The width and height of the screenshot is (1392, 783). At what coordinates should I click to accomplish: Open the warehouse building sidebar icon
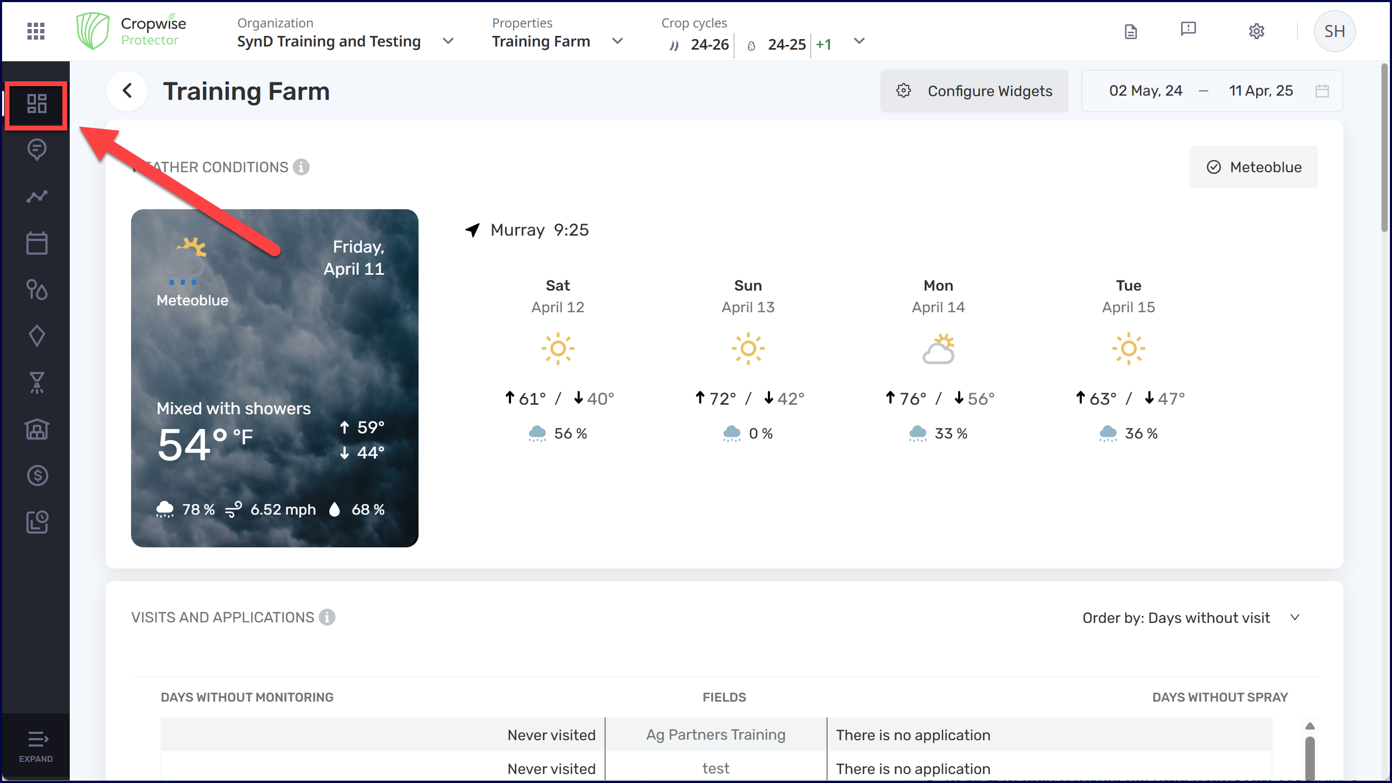point(37,429)
